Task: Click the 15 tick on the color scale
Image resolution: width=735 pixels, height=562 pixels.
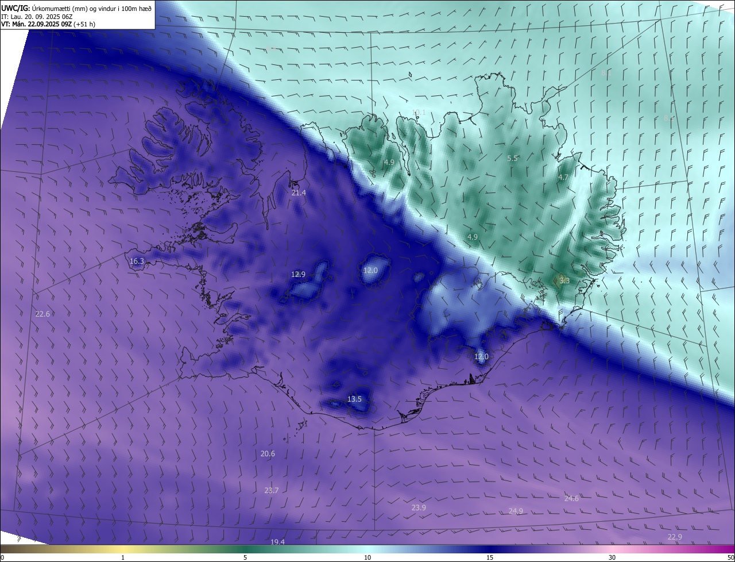Action: click(x=490, y=557)
